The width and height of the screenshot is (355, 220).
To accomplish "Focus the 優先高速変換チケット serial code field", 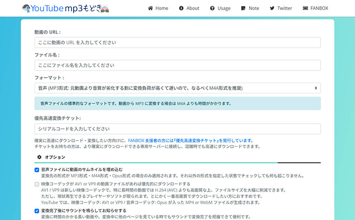I will point(177,129).
